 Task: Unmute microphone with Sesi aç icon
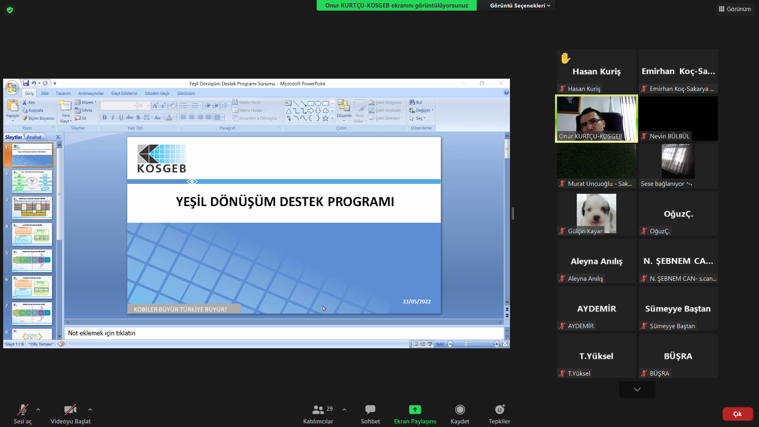[23, 410]
